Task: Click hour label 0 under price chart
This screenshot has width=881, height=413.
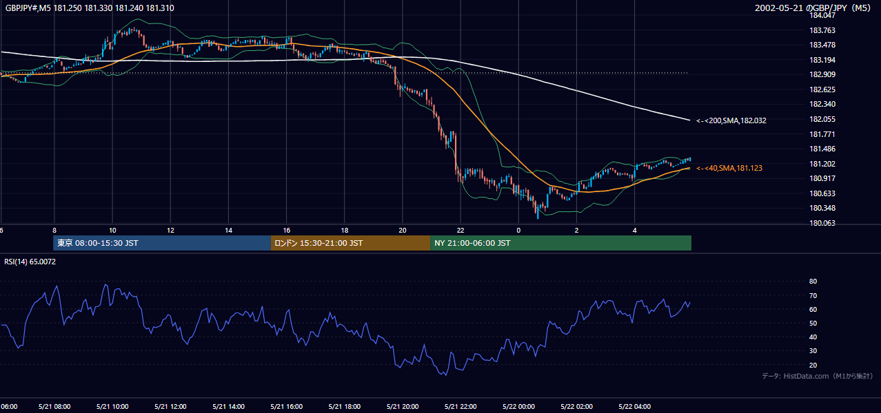Action: click(x=518, y=231)
